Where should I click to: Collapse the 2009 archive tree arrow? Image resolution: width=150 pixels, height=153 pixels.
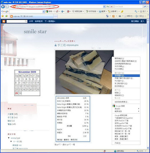[x=9, y=138]
